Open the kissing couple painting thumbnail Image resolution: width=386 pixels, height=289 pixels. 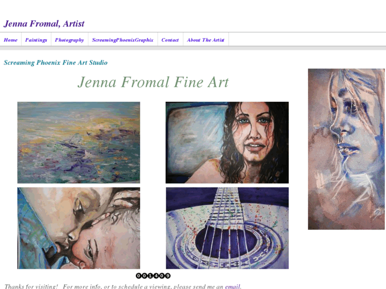pos(79,228)
